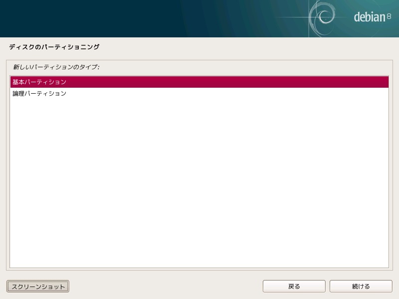Click the highlighted crimson selection row
The height and width of the screenshot is (299, 399).
click(x=199, y=82)
